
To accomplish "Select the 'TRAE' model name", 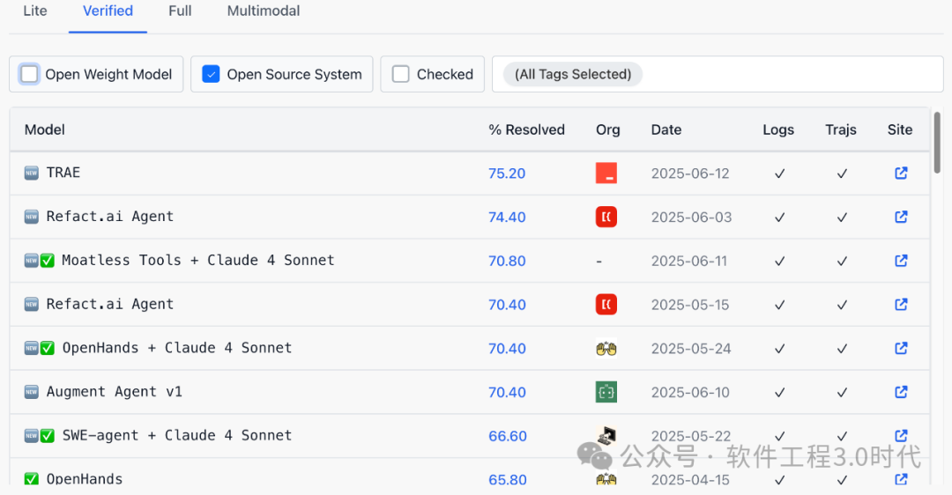I will coord(63,173).
